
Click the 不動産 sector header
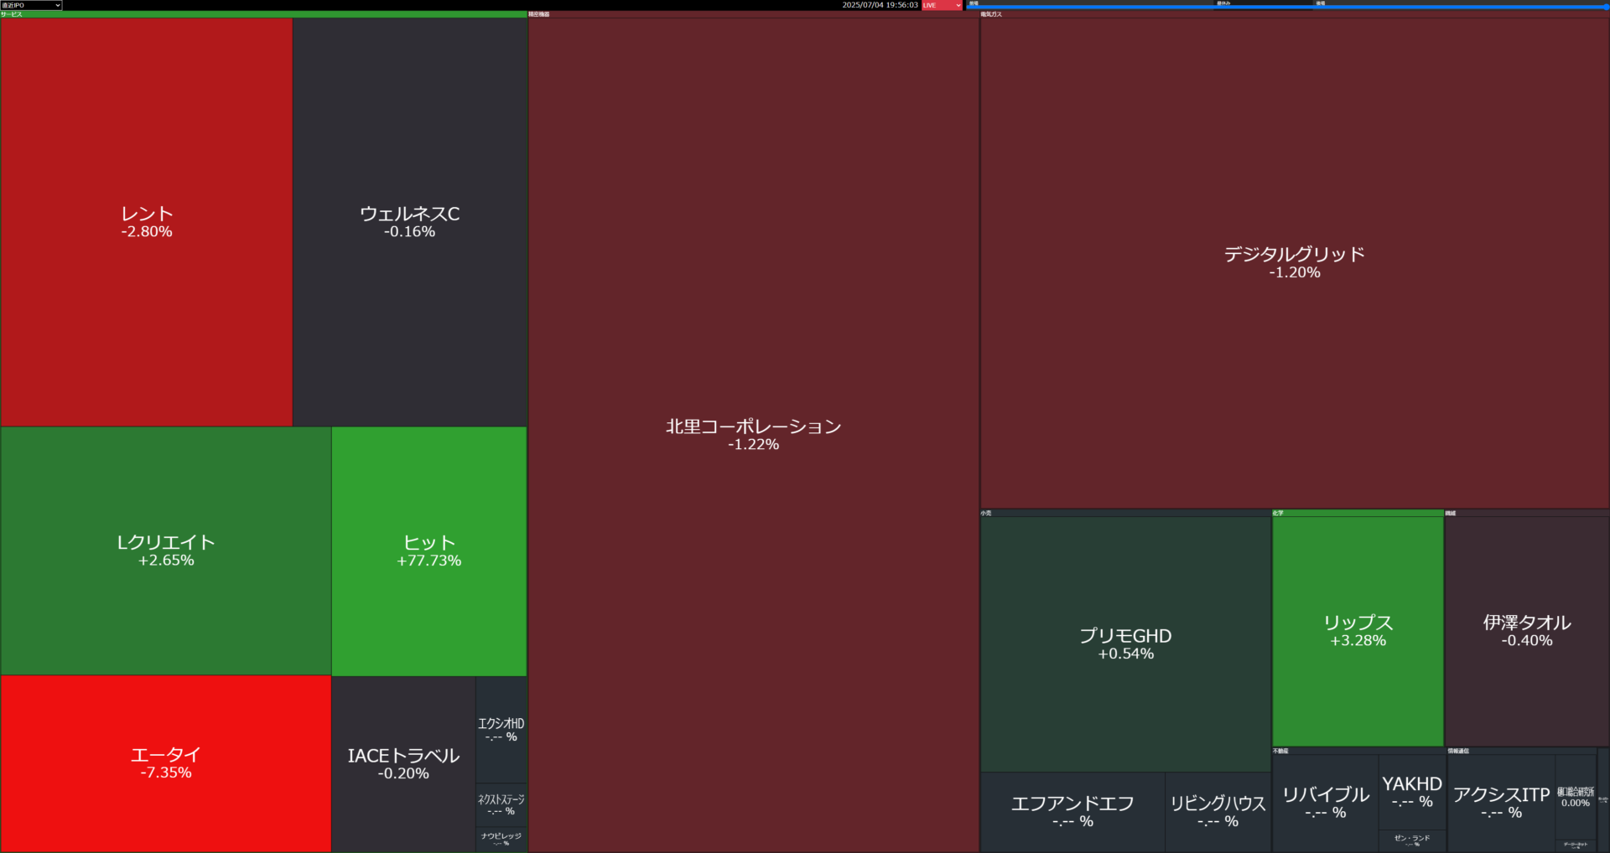(1358, 751)
